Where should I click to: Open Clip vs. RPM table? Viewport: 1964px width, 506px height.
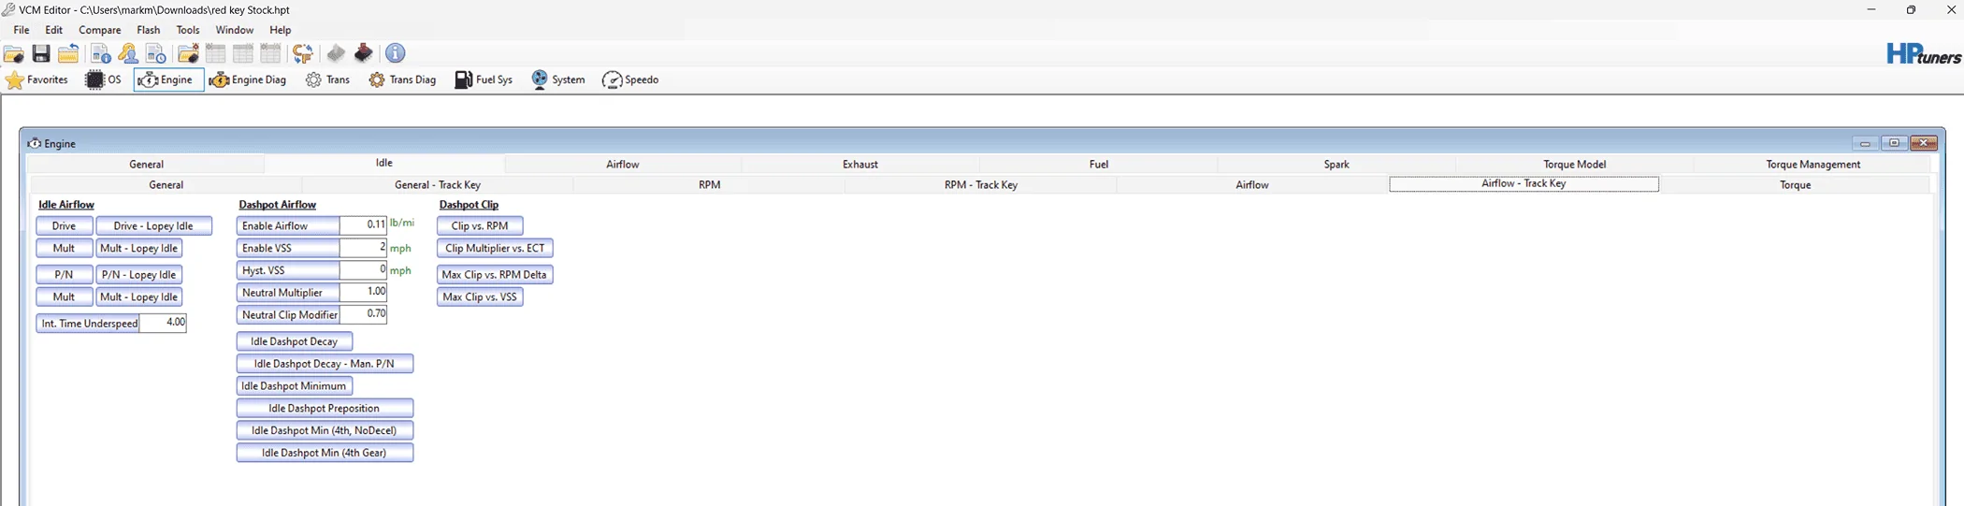(480, 226)
